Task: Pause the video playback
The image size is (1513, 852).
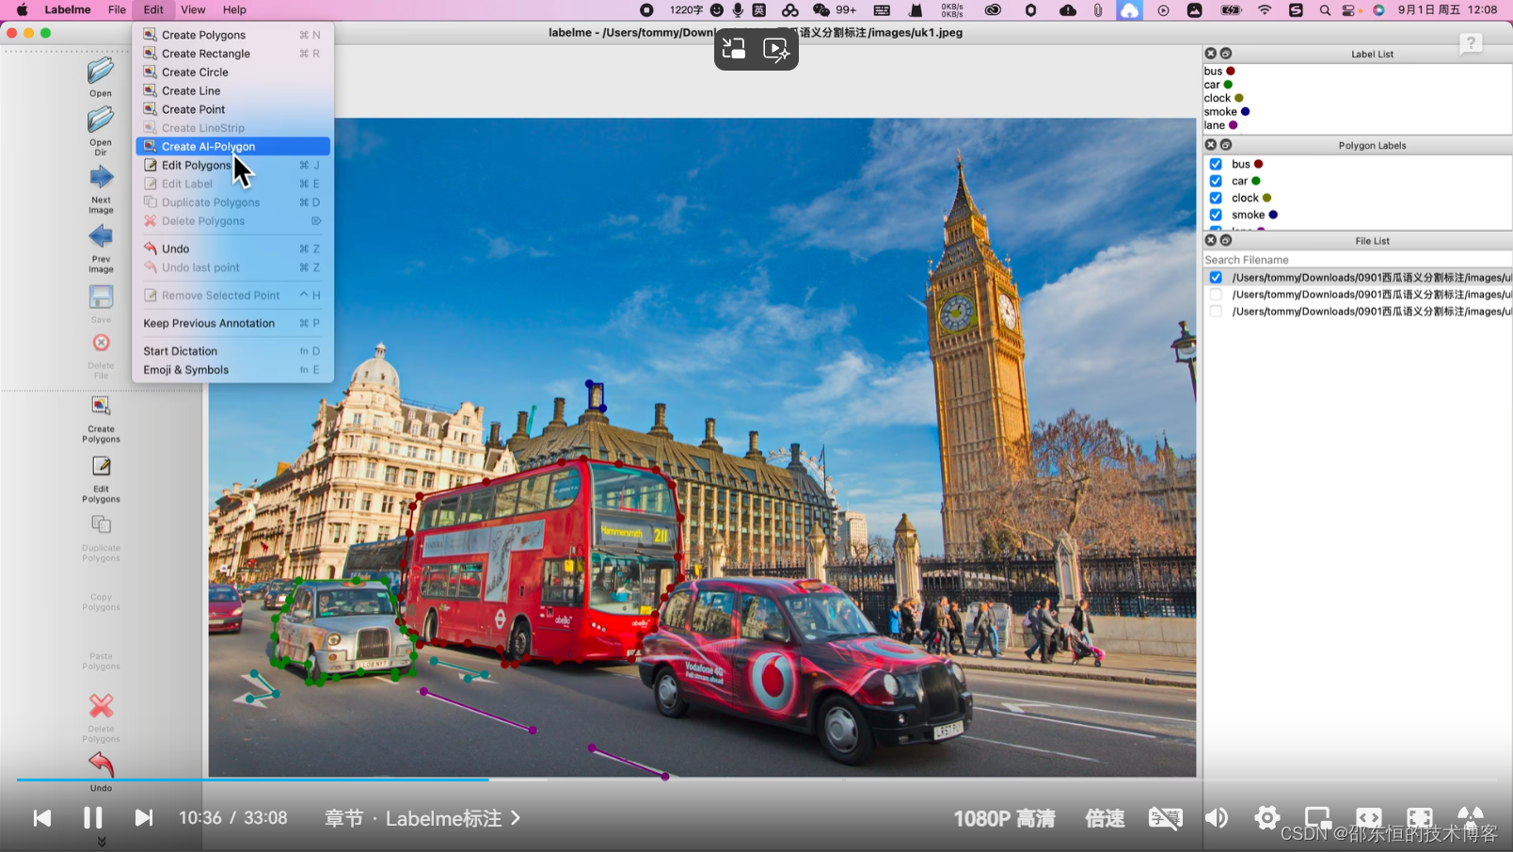Action: (x=92, y=818)
